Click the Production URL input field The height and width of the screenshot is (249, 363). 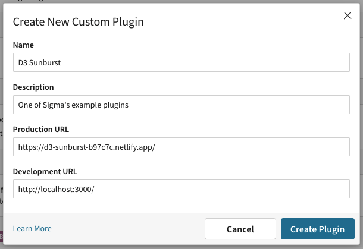click(x=181, y=147)
